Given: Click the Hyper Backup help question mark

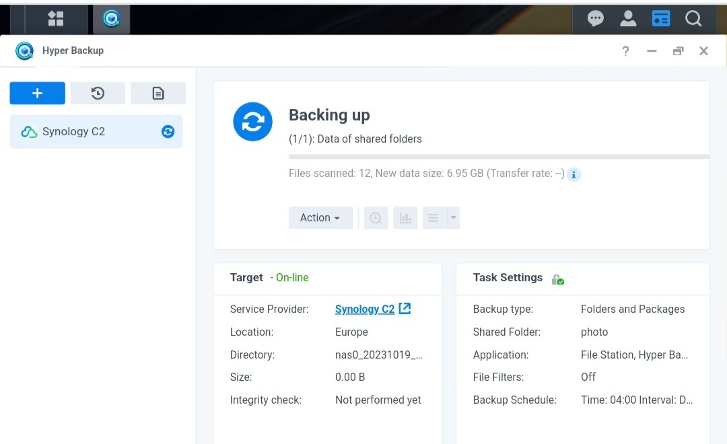Looking at the screenshot, I should click(625, 50).
